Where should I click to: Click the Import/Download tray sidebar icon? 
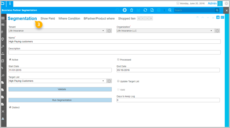3,119
